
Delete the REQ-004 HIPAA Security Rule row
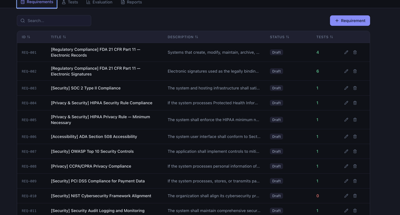[x=355, y=103]
